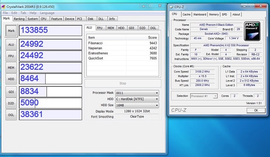
Task: Open the Help menu in CrystalMark
Action: click(33, 13)
